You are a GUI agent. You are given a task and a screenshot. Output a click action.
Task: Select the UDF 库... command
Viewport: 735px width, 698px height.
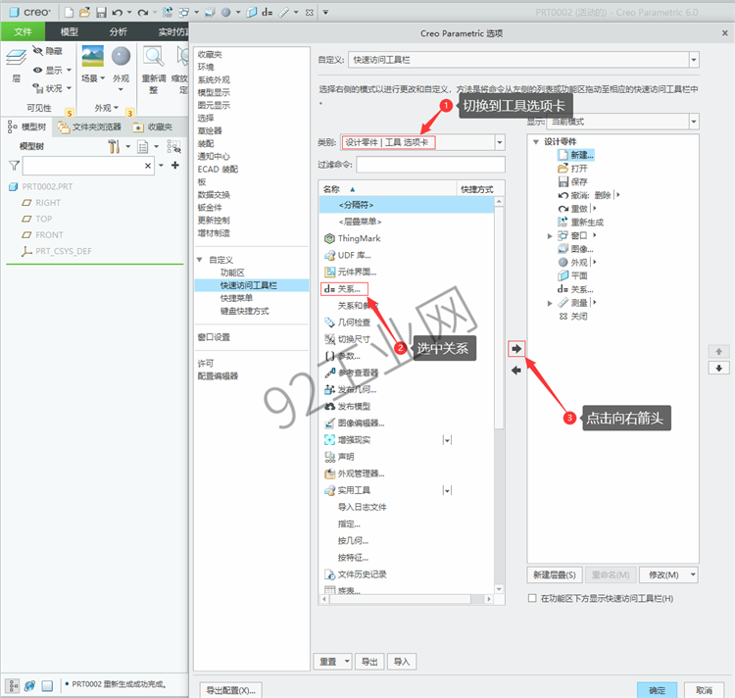point(348,255)
